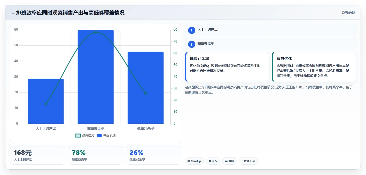
Task: Toggle the 改善趋势 legend swatch
Action: point(78,136)
